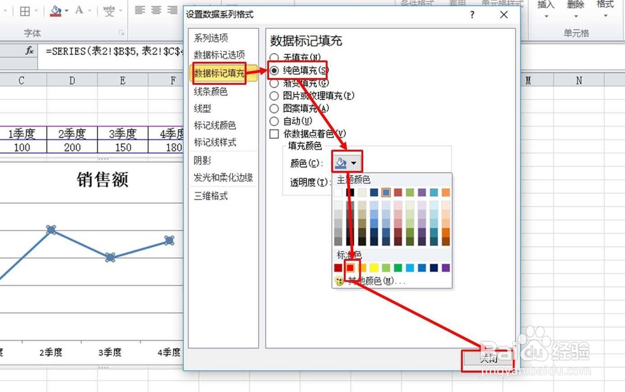The width and height of the screenshot is (625, 392).
Task: Click the cell containing 2季度 in table
Action: 72,134
